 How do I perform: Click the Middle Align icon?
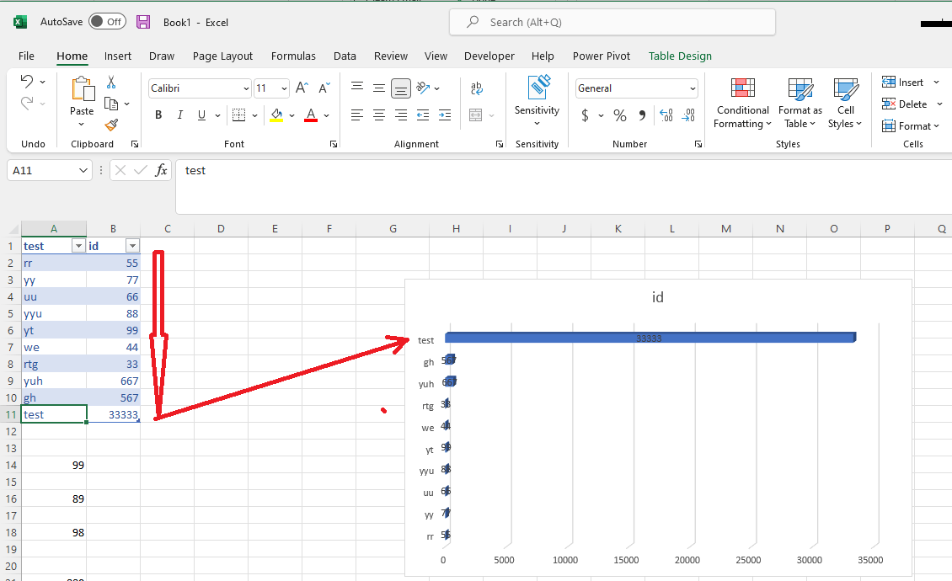pyautogui.click(x=379, y=88)
